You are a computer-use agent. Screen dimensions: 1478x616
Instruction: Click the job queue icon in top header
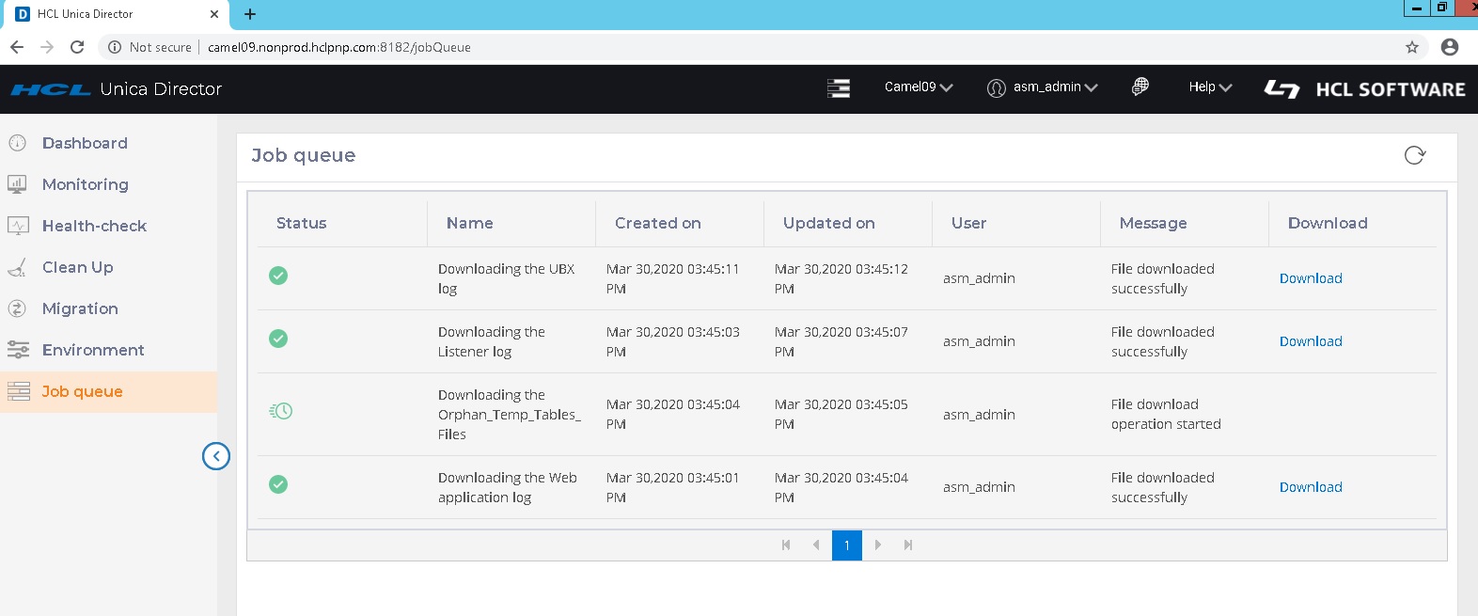[838, 88]
